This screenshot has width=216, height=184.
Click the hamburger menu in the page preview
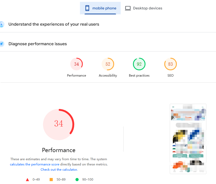173,107
